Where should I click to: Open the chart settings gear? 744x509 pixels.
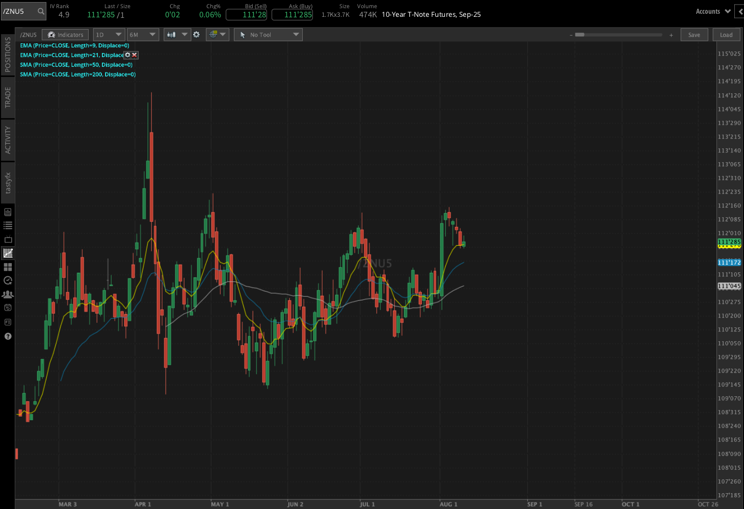pos(197,35)
